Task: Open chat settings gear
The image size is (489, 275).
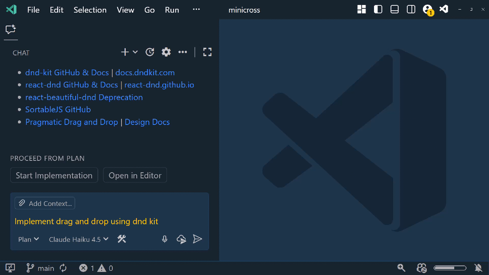Action: point(166,52)
